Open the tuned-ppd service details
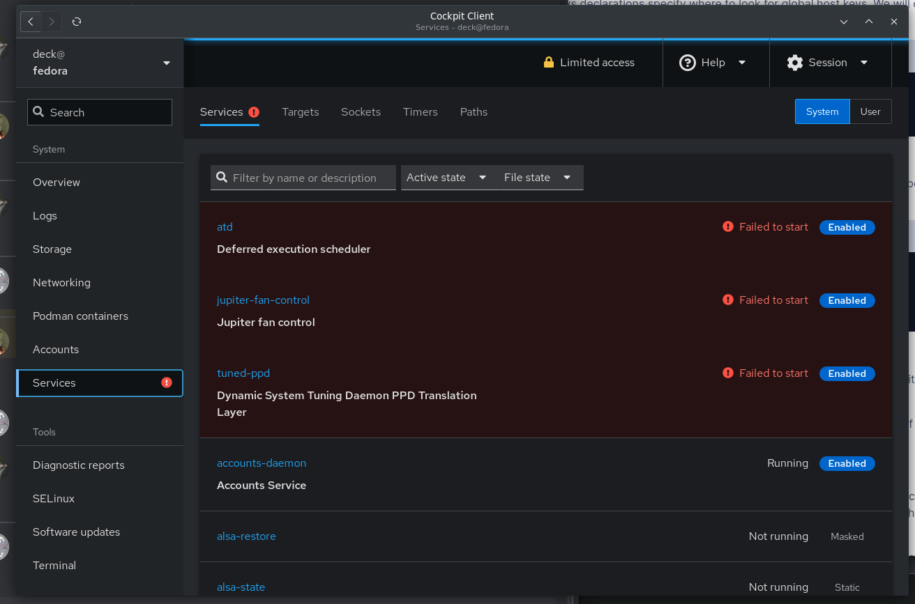 coord(243,373)
